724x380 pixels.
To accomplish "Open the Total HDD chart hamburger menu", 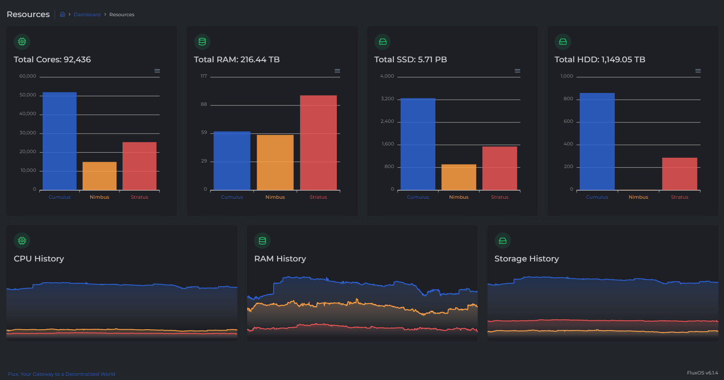I will [x=698, y=71].
